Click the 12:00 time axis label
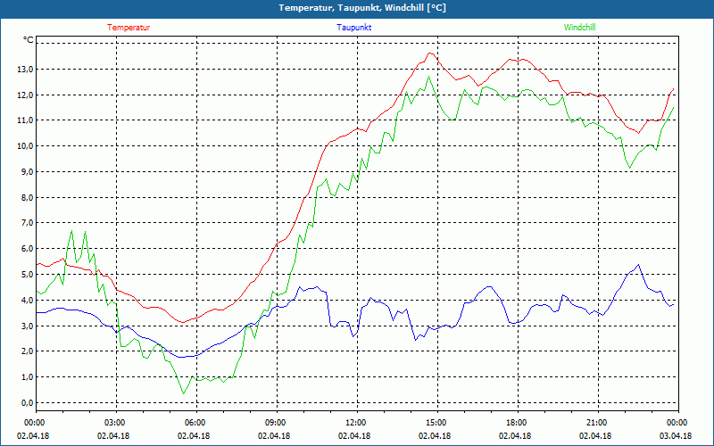Screen dimensions: 714x446 click(355, 423)
